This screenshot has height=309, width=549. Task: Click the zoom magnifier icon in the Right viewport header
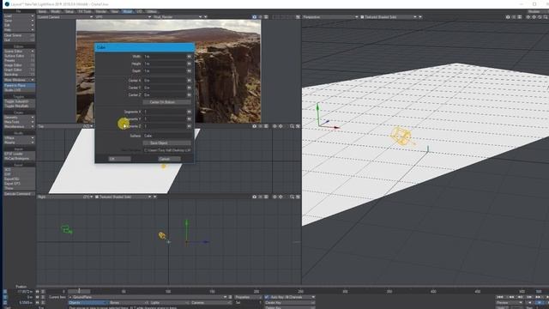[292, 197]
